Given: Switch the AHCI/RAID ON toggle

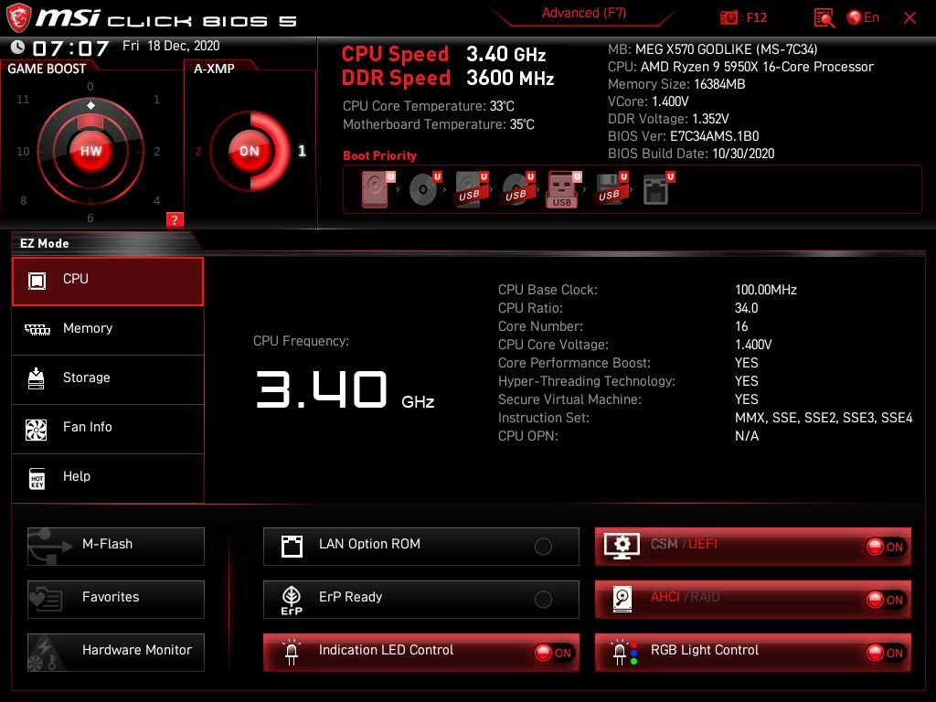Looking at the screenshot, I should [x=885, y=600].
